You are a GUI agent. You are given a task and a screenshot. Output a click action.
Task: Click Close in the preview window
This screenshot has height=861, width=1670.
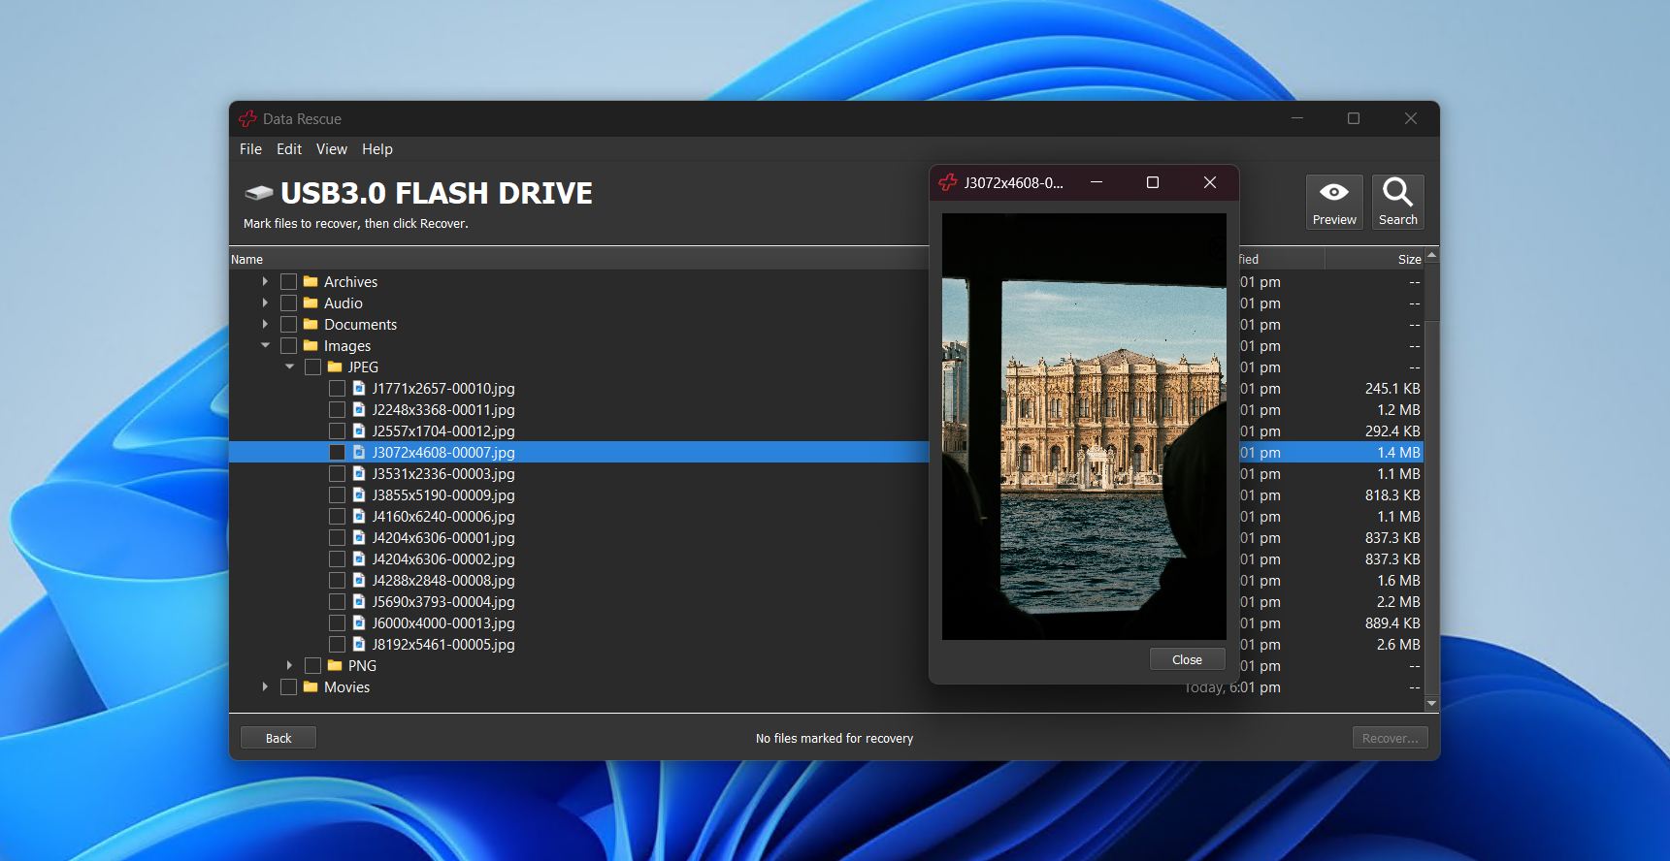(1187, 659)
